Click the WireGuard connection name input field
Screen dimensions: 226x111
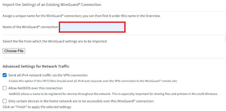[x=92, y=27]
